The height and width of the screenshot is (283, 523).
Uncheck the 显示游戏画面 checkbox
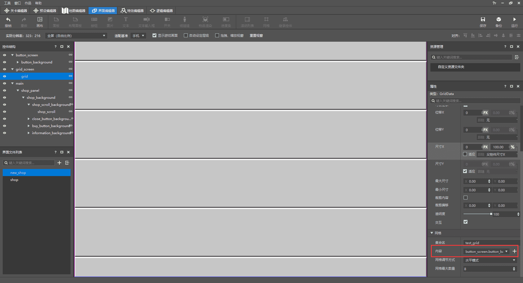point(154,36)
